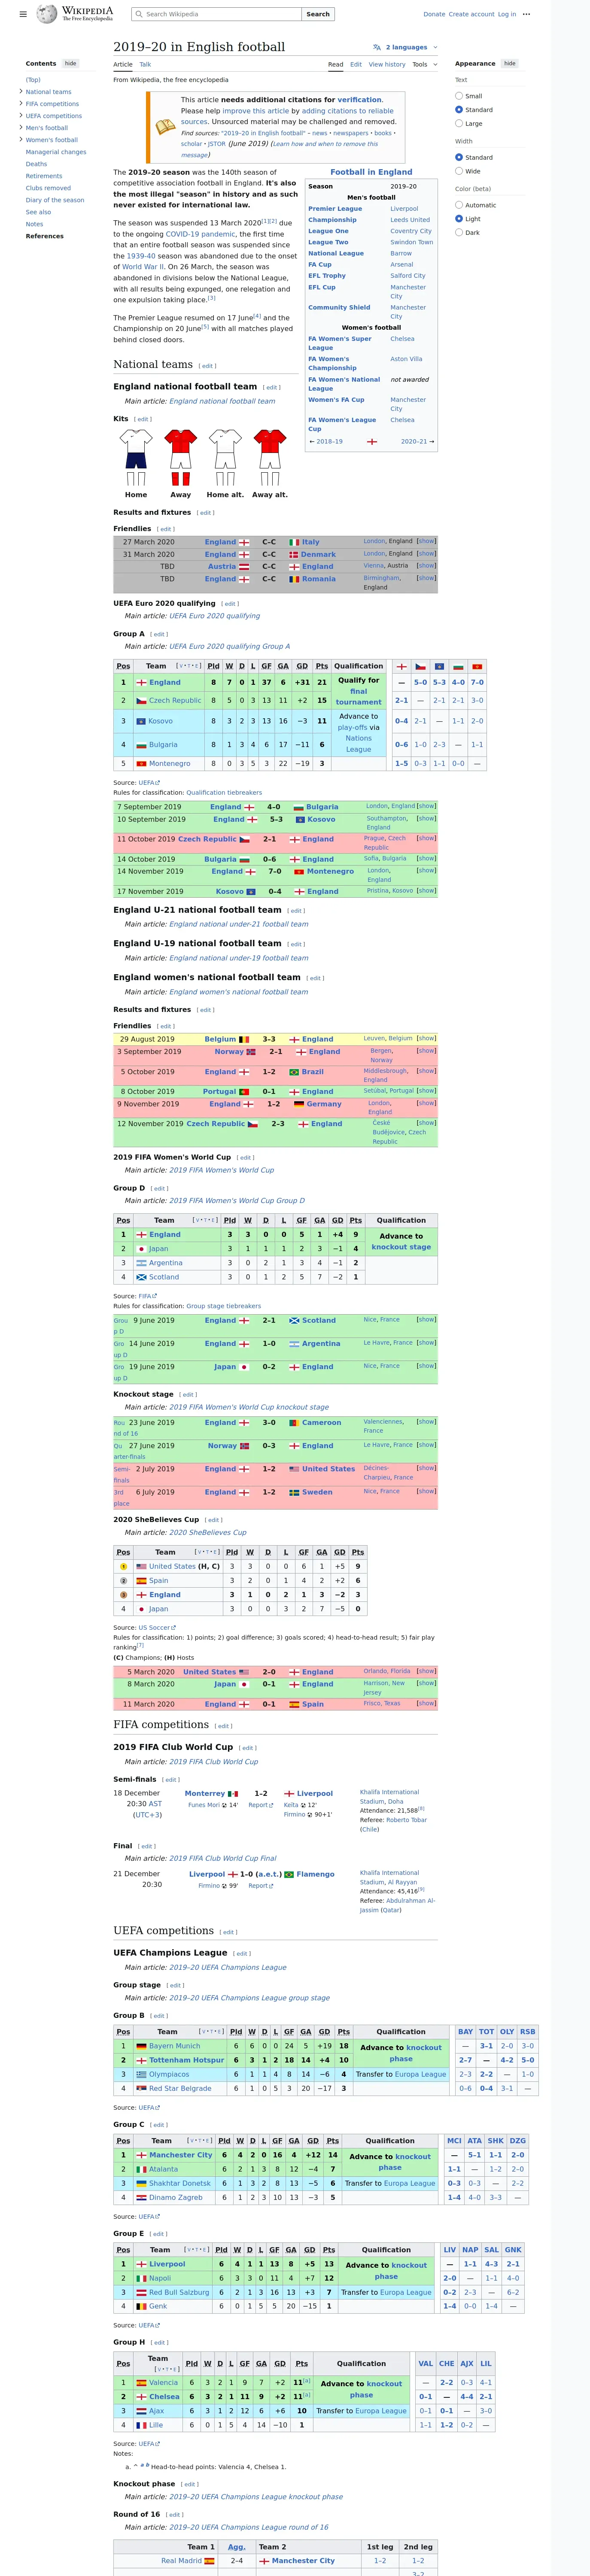Select the Dark color mode
The image size is (590, 2576).
459,232
